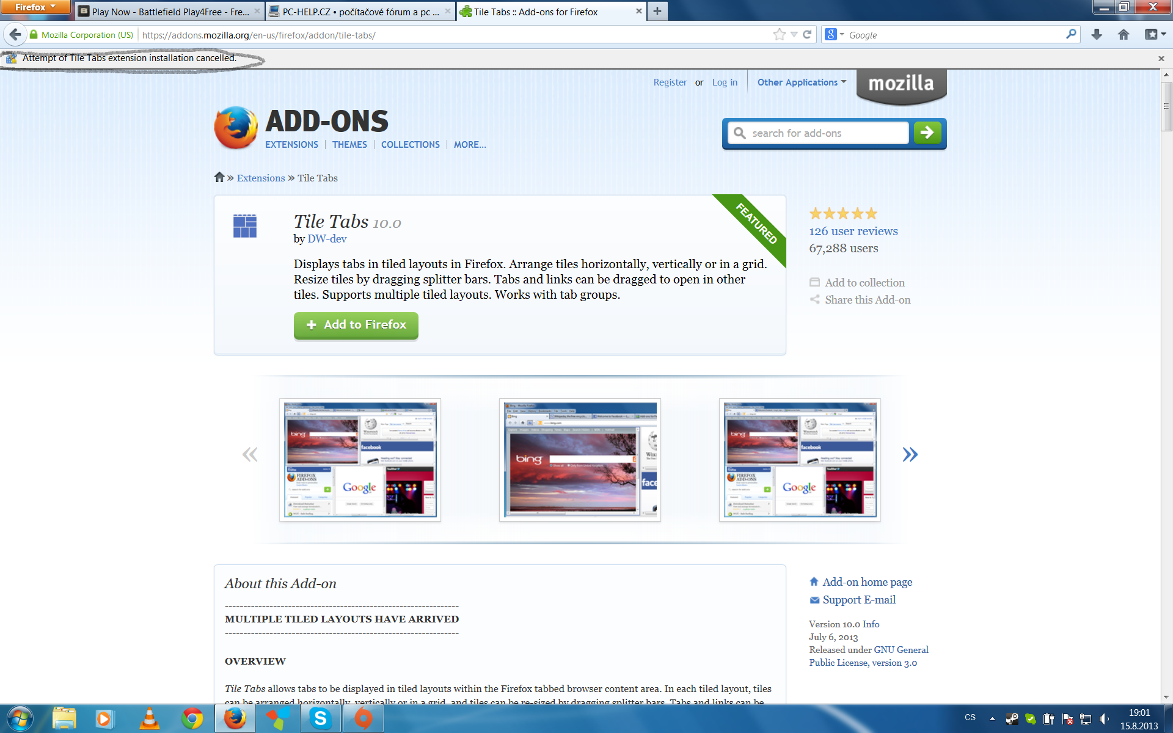Open URL history dropdown arrow

(794, 35)
